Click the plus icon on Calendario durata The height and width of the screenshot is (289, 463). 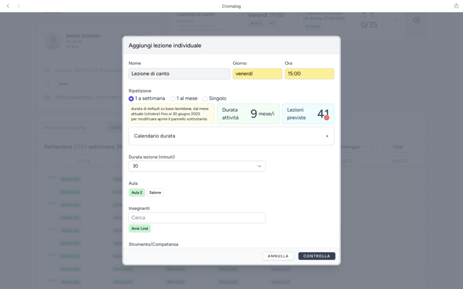(327, 136)
